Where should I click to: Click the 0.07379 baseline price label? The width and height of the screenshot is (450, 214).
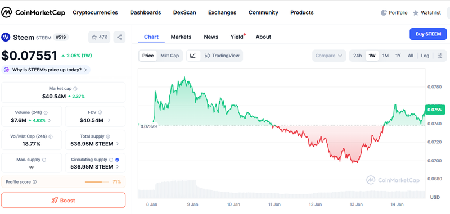point(148,126)
